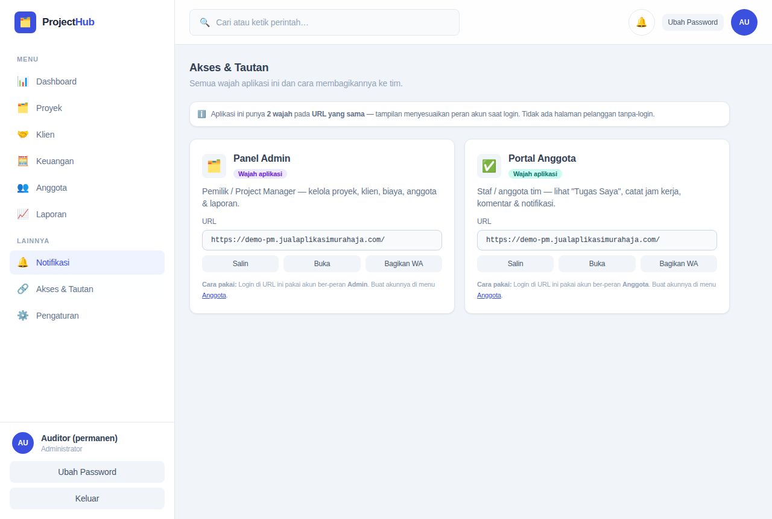Select the Notifikasi menu item
This screenshot has width=772, height=519.
coord(87,263)
